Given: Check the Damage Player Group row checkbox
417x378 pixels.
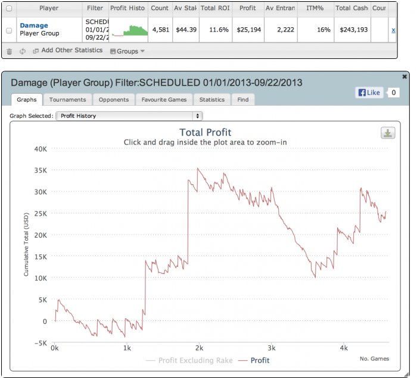Looking at the screenshot, I should pos(9,30).
